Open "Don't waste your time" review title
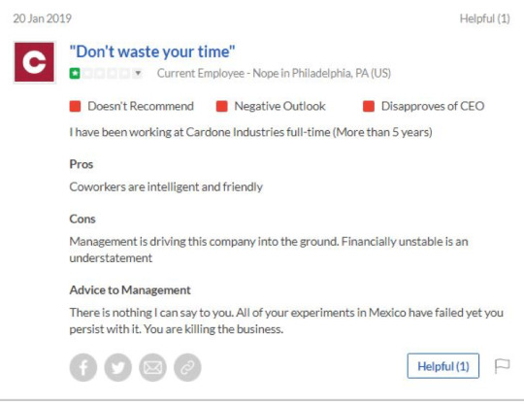Screen dimensions: 524x405 pos(152,51)
